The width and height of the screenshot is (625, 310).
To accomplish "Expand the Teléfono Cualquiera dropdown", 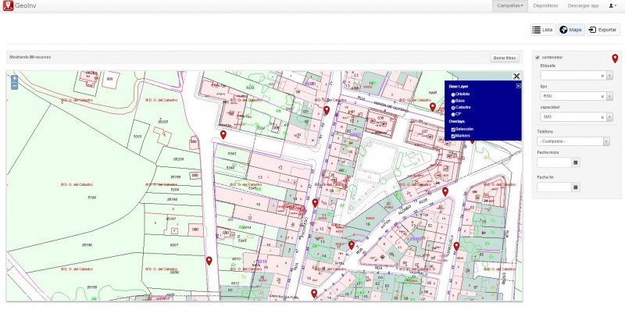I will tap(573, 141).
